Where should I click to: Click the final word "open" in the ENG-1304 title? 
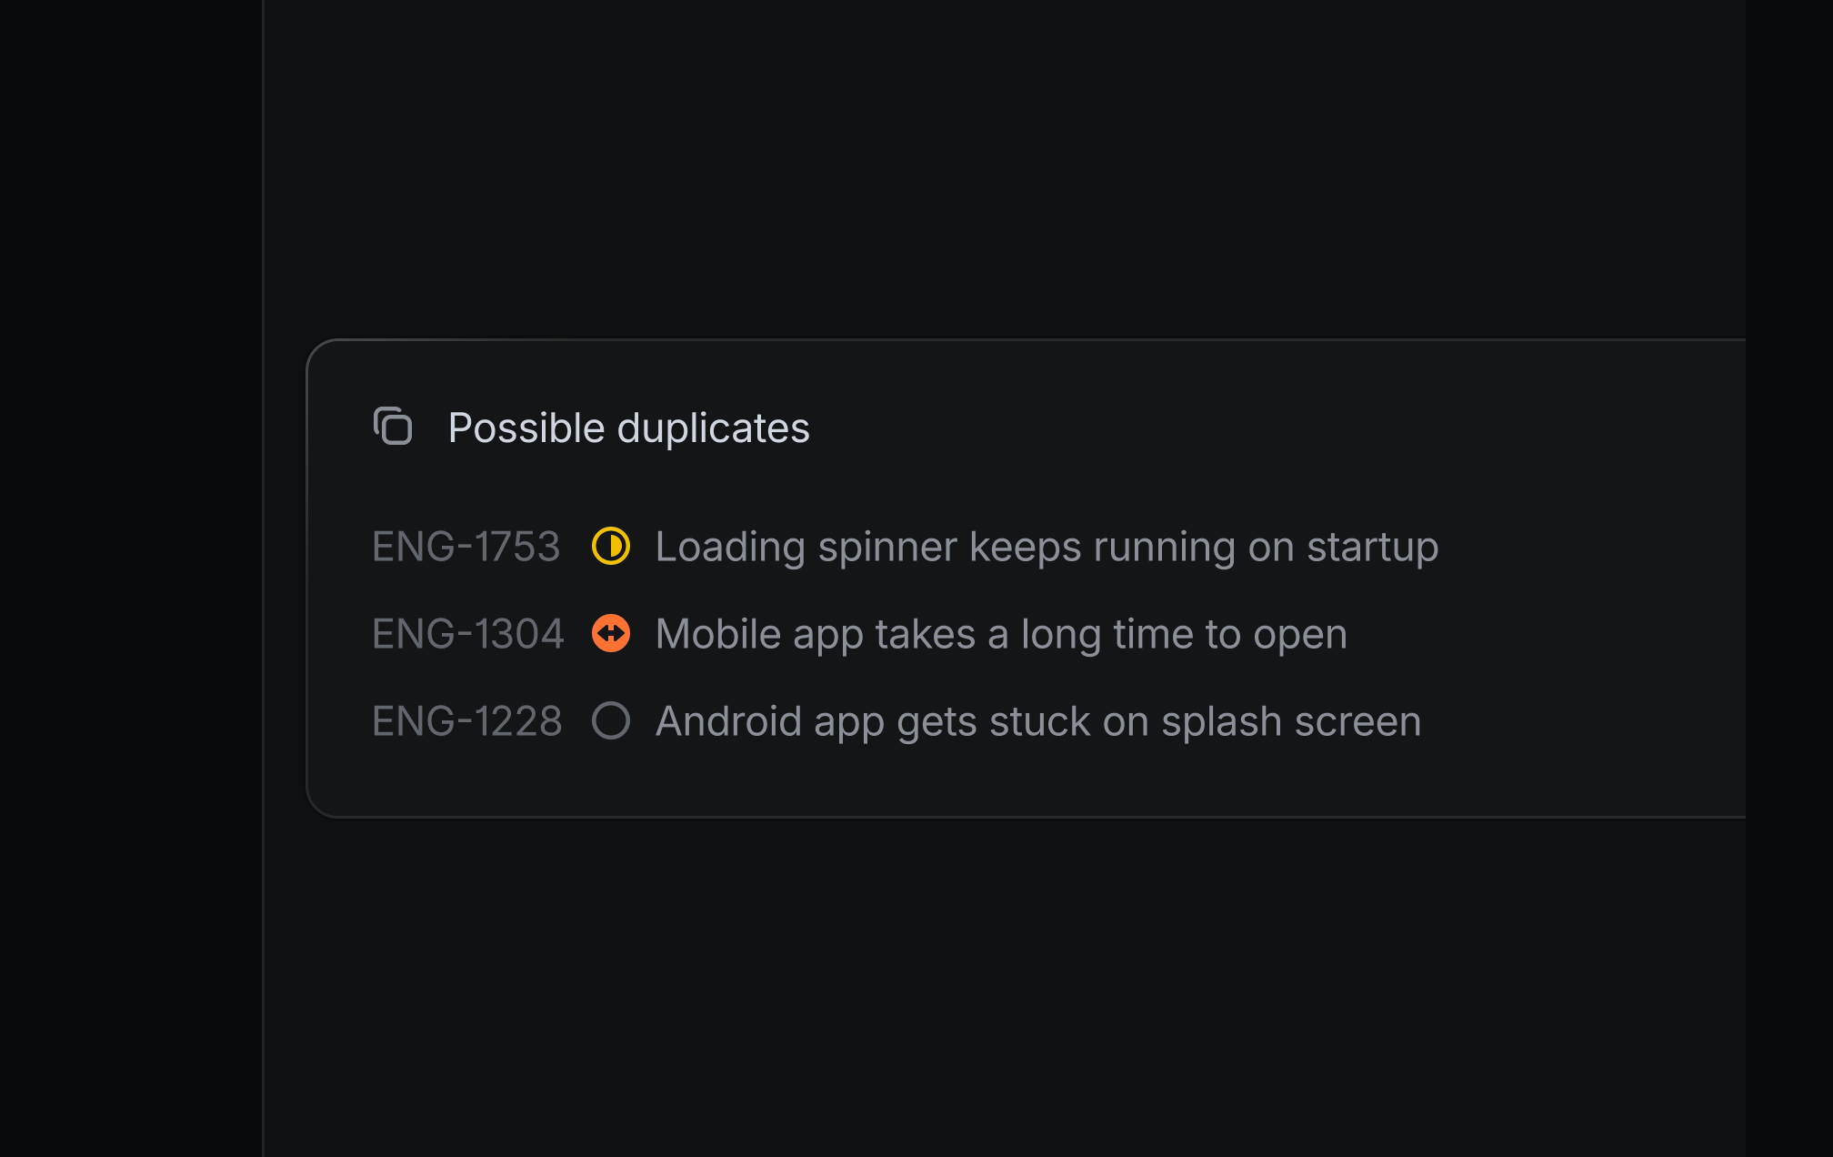(x=1299, y=634)
